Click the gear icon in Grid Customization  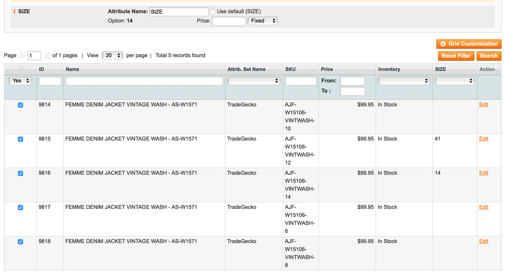(x=443, y=44)
